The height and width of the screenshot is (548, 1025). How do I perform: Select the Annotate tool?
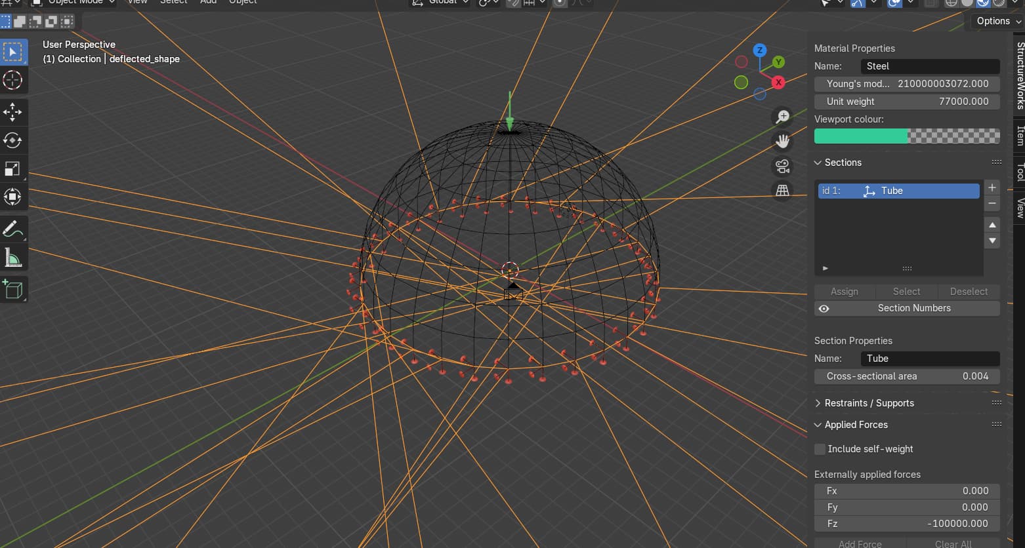[12, 229]
